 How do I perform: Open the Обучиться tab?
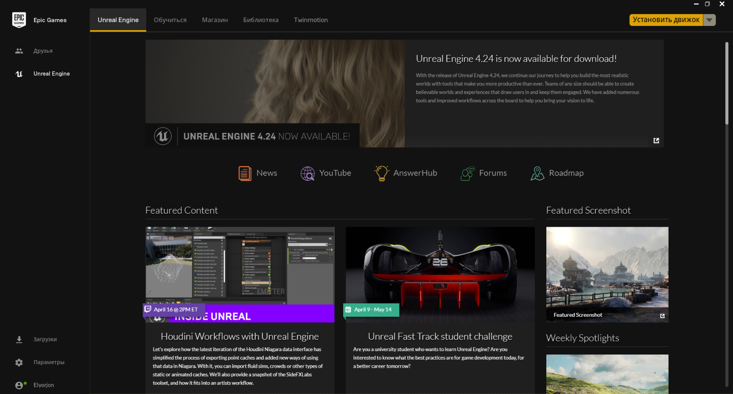[x=170, y=20]
